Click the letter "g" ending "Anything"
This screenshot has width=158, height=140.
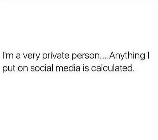(x=142, y=58)
